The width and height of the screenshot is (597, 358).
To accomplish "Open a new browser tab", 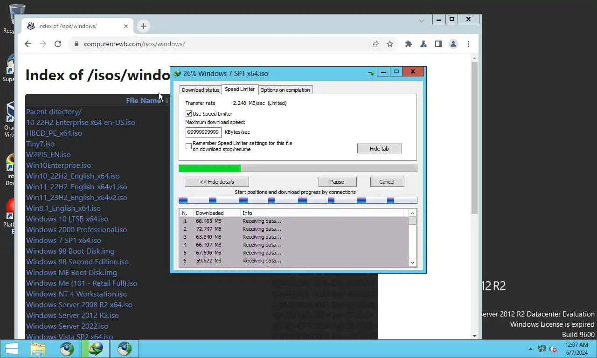I will 144,26.
